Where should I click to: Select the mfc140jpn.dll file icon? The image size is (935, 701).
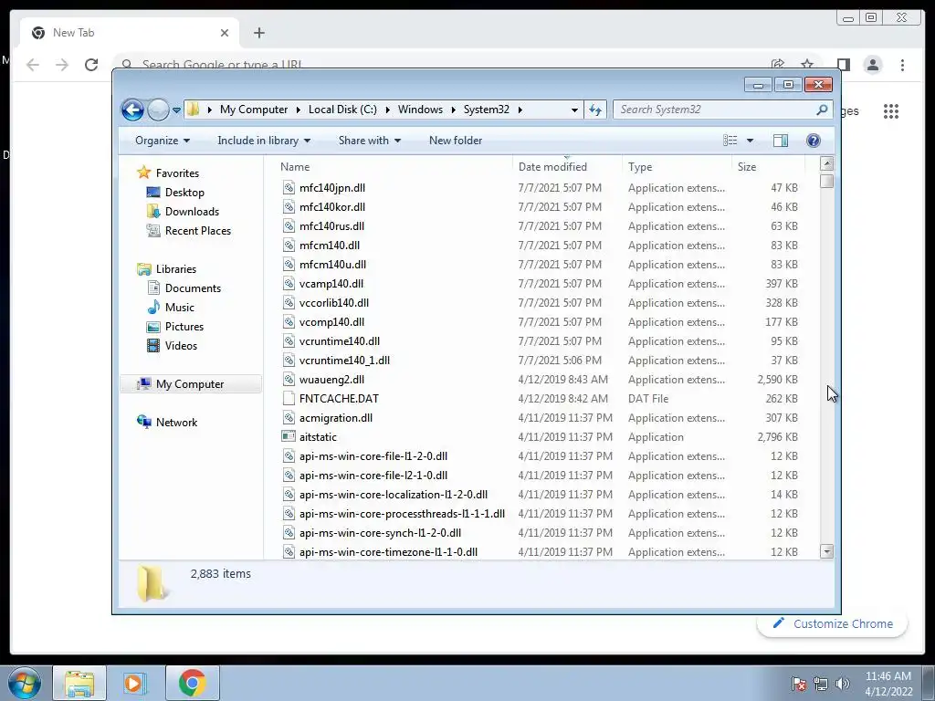(289, 188)
